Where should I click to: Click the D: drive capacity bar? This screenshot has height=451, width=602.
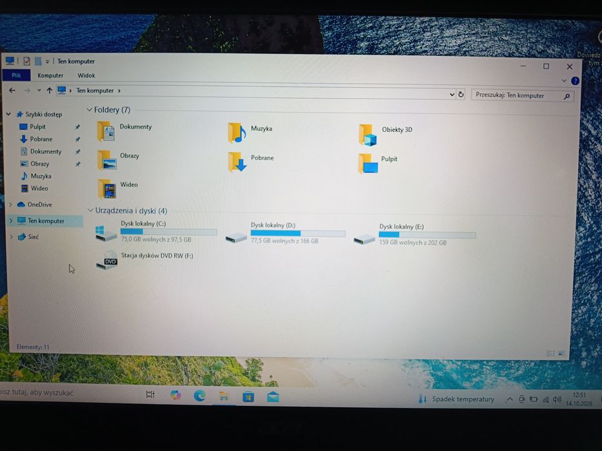click(x=298, y=233)
